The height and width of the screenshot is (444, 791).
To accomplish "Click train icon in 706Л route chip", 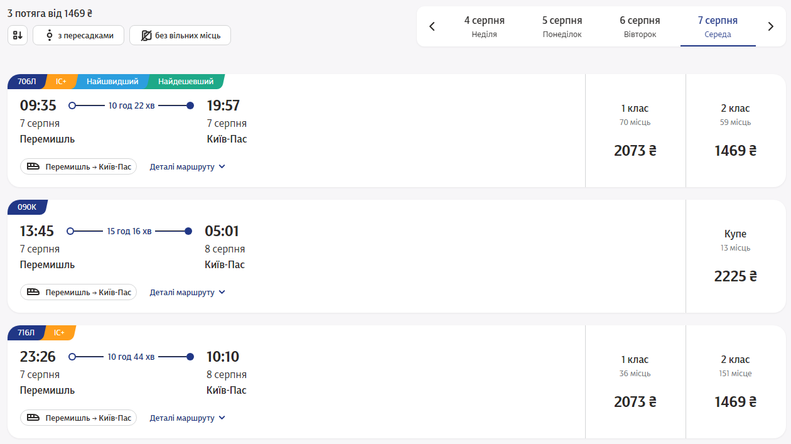I will click(33, 166).
